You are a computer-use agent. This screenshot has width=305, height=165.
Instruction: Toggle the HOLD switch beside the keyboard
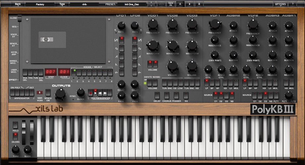[x=15, y=125]
